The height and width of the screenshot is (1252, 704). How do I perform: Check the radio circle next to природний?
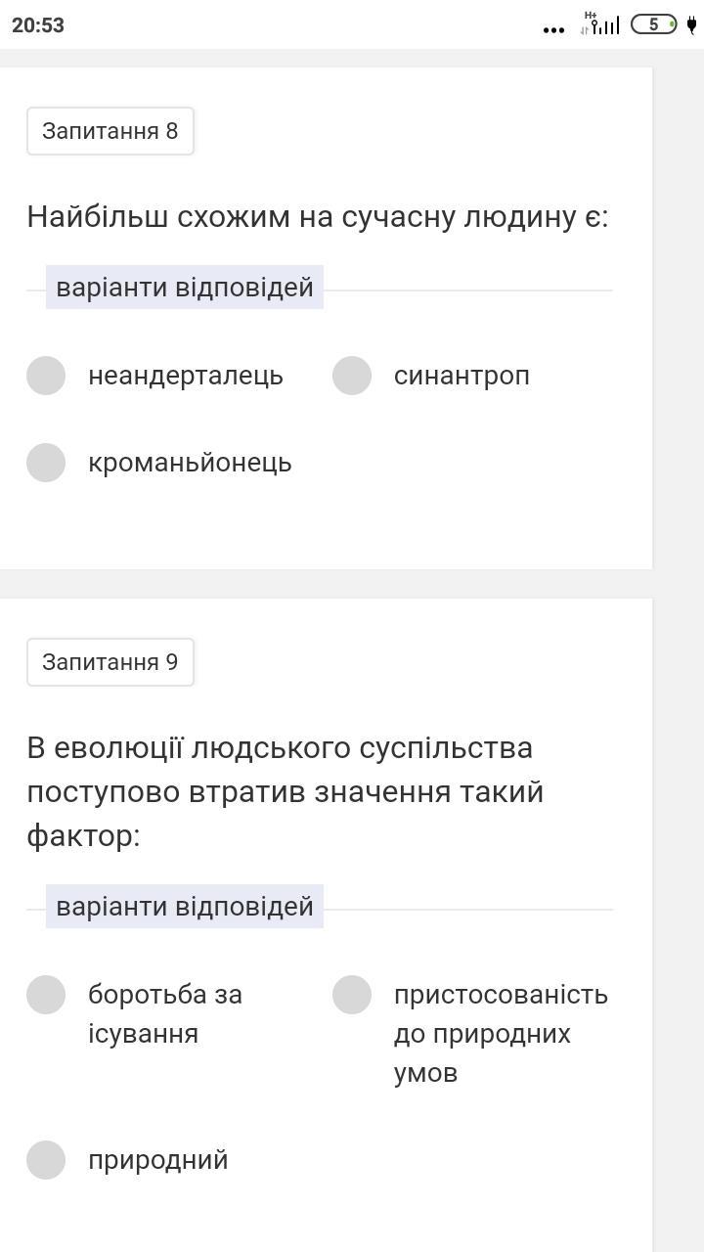click(46, 1160)
